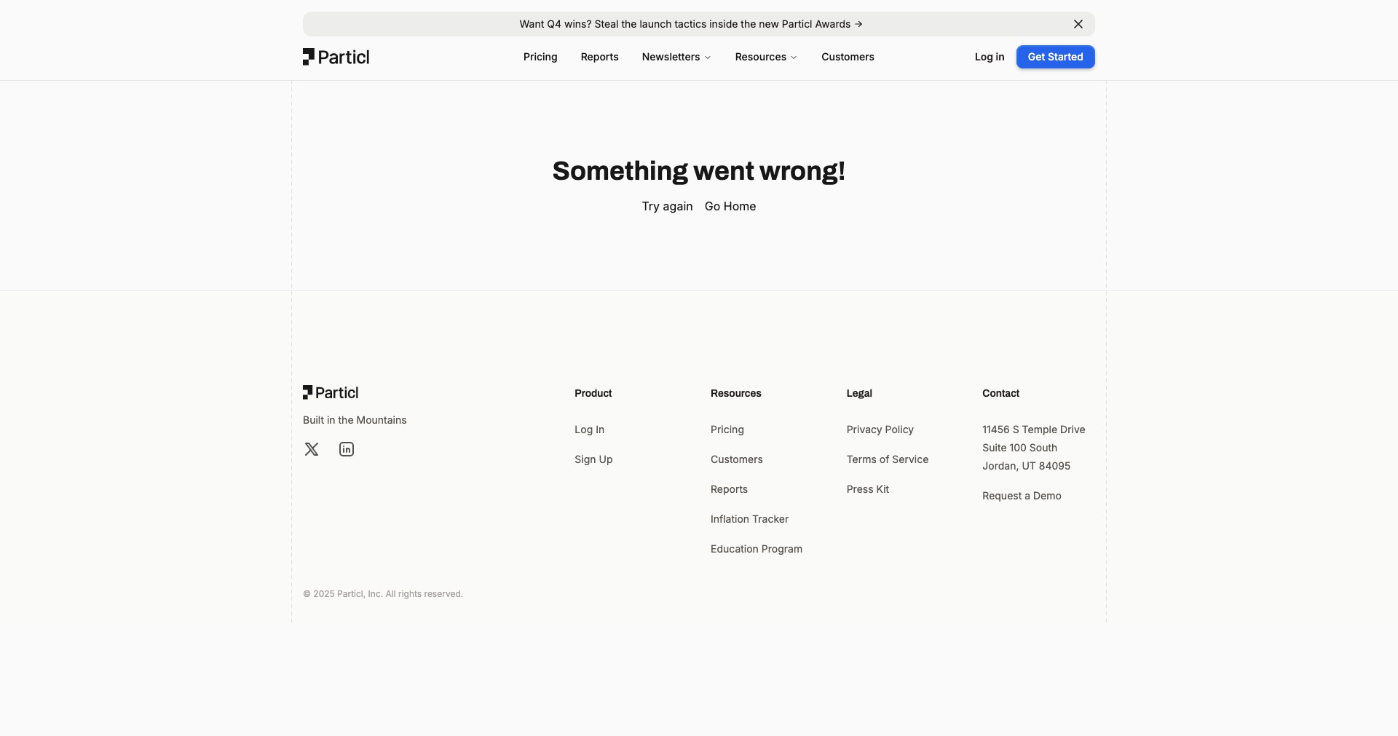Click the "Suite 100 South" address line
Screen dimensions: 1398x736
pos(1019,448)
